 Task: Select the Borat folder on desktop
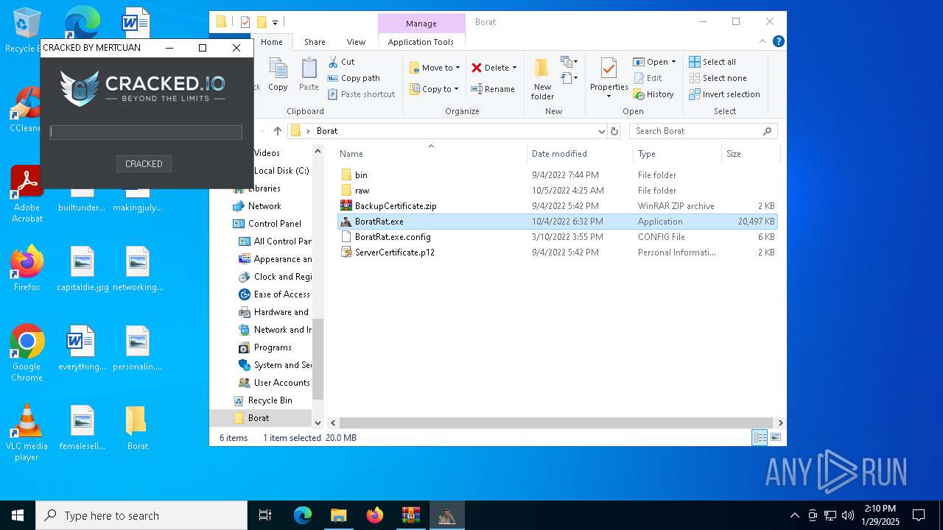pyautogui.click(x=137, y=427)
